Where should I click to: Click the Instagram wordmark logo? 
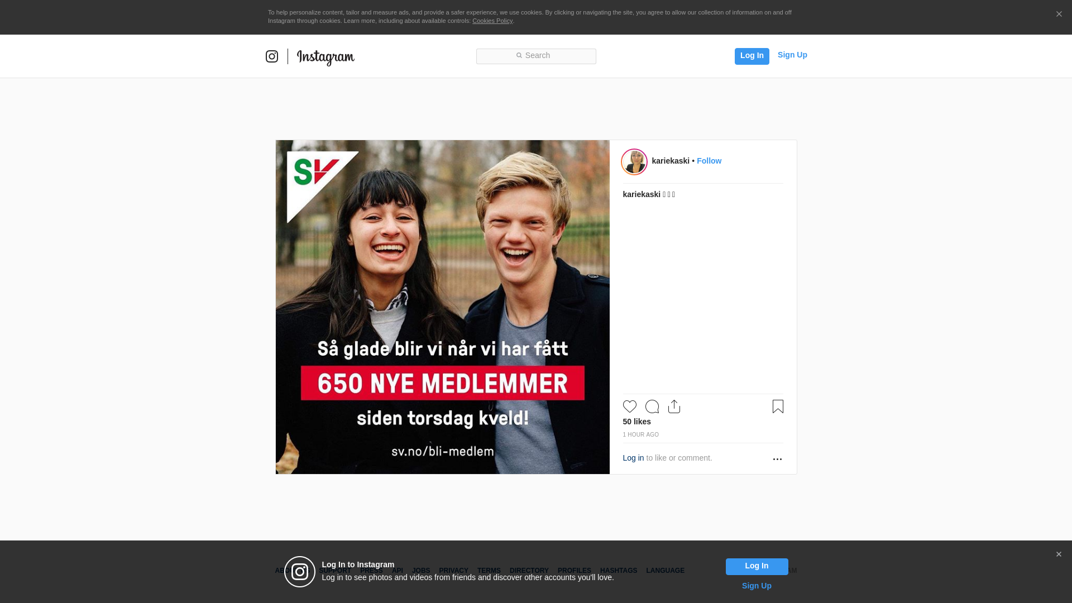pos(326,57)
